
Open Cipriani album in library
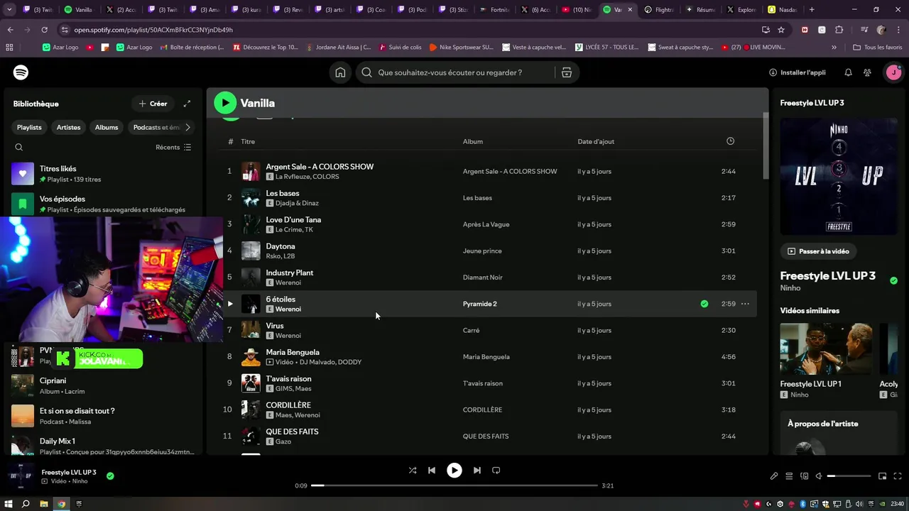click(103, 385)
